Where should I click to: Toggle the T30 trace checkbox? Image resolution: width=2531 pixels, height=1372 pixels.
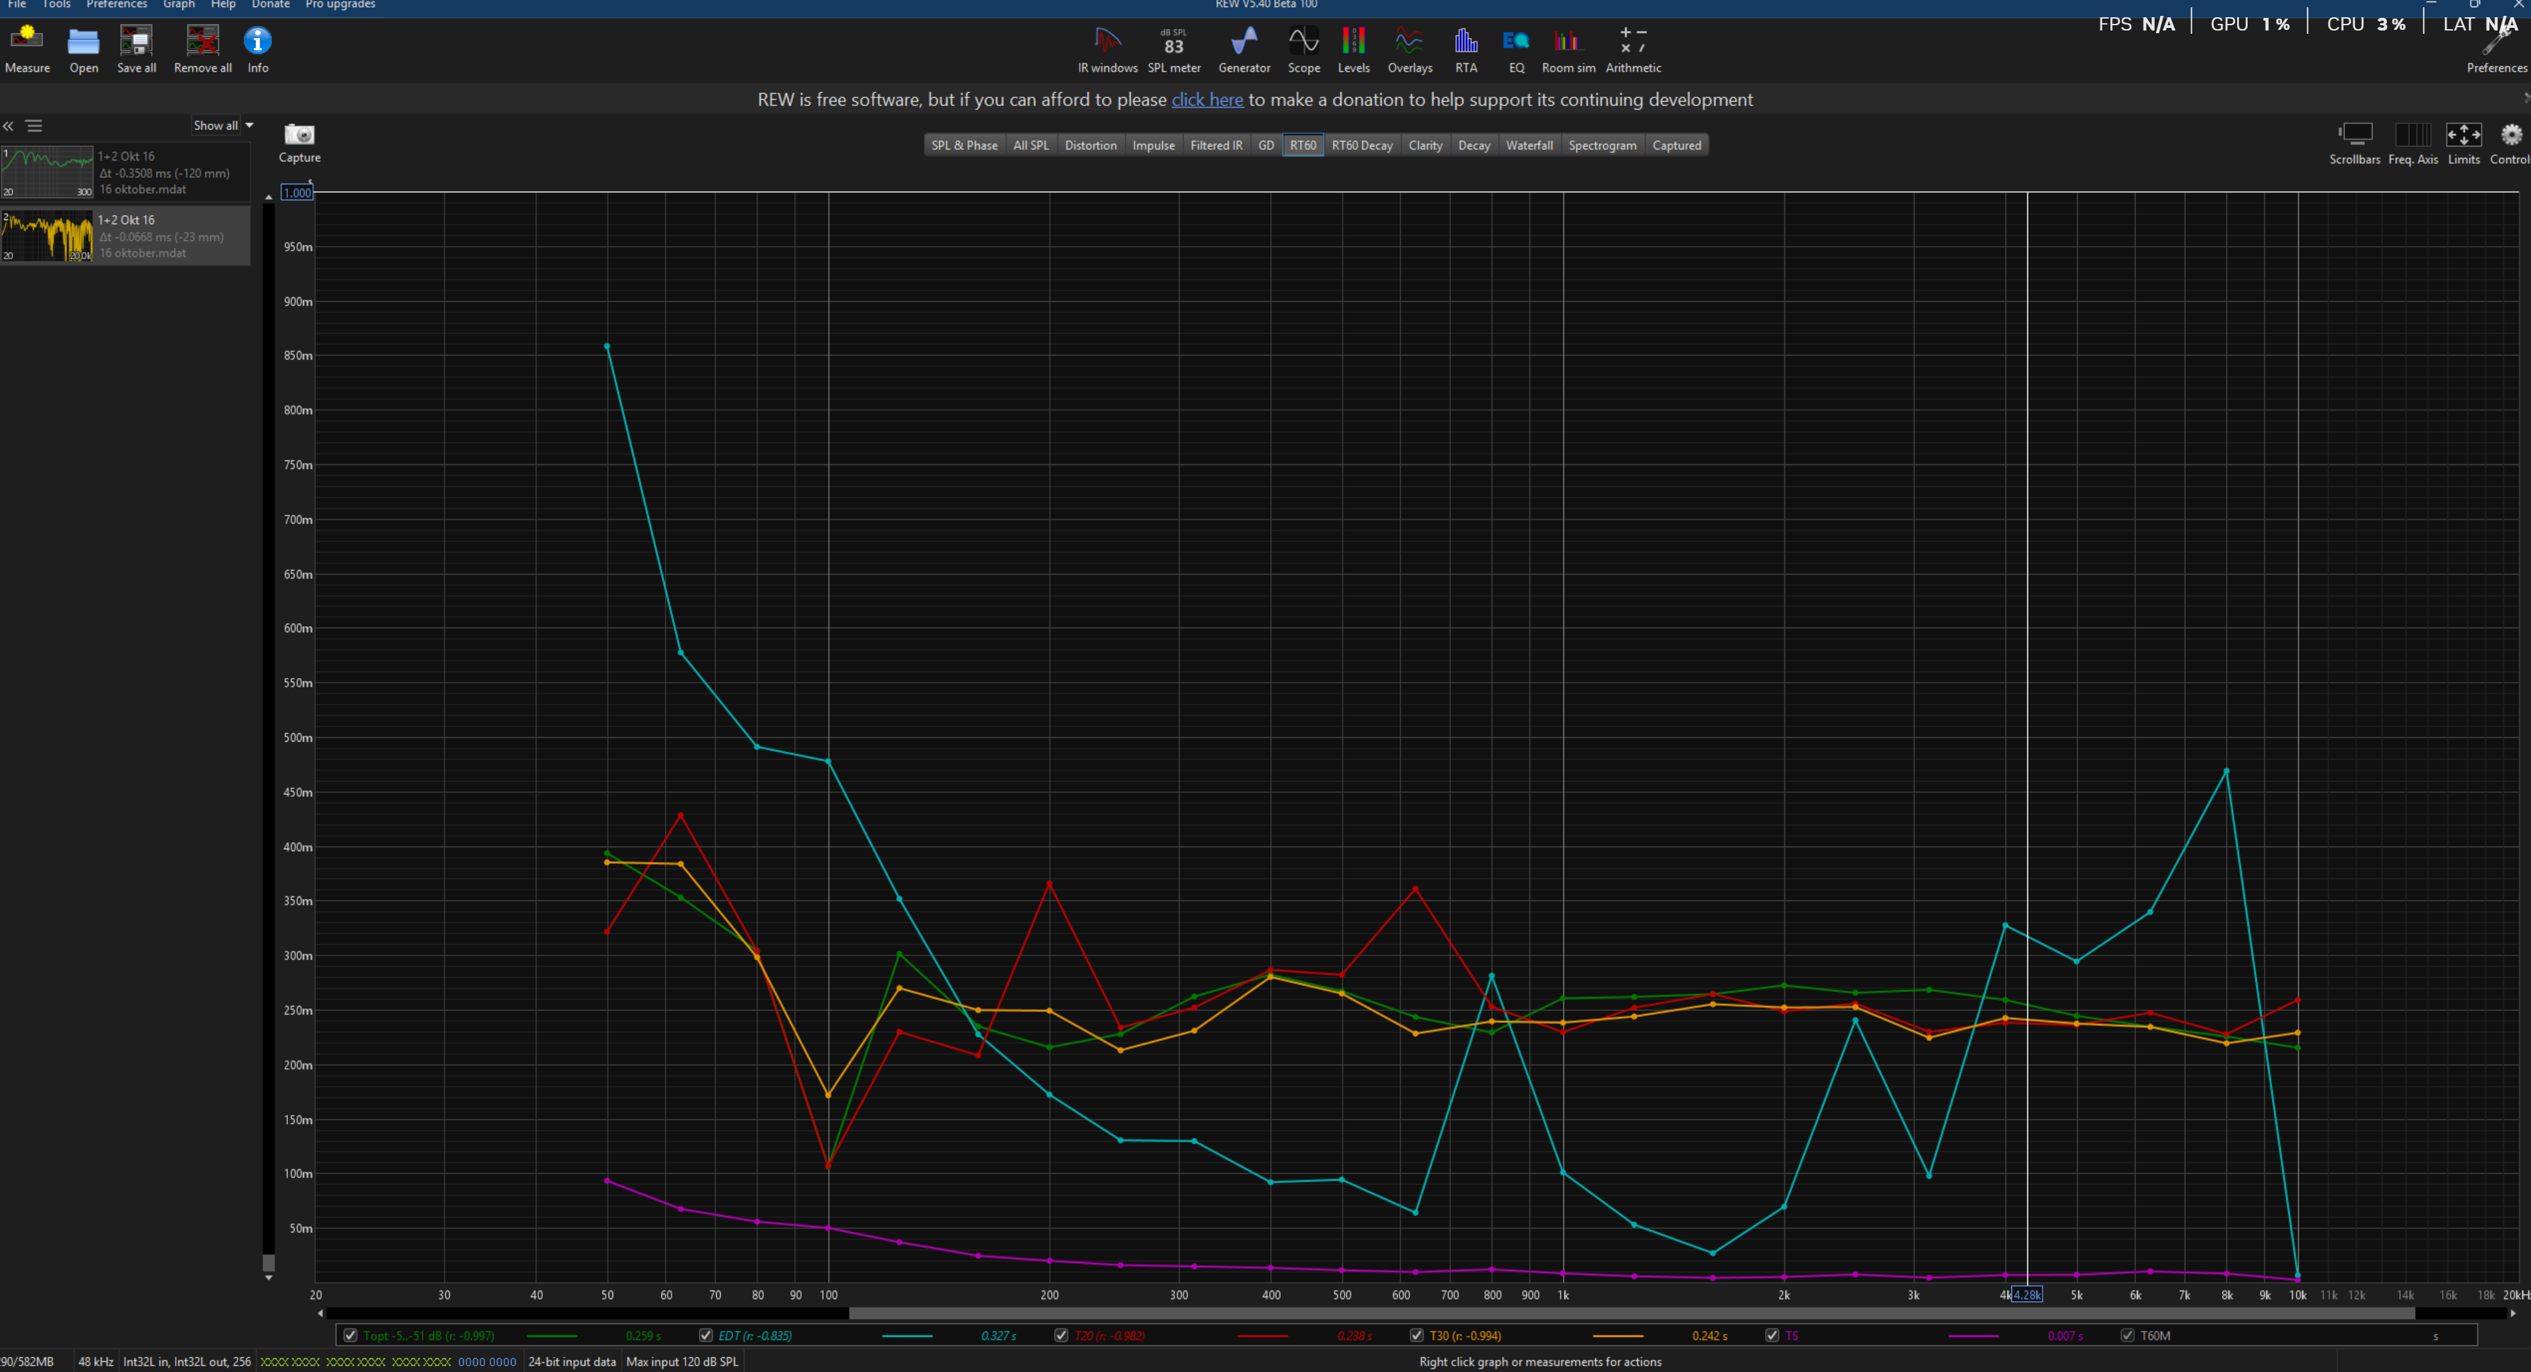[x=1416, y=1335]
